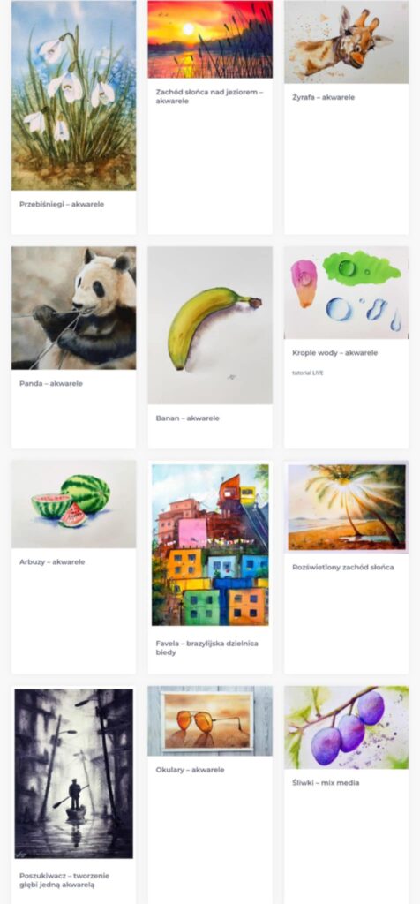The image size is (420, 904).
Task: Open the giraffe watercolor thumbnail
Action: tap(346, 41)
